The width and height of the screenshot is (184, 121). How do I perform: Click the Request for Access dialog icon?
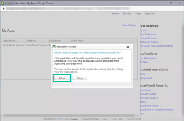(54, 46)
